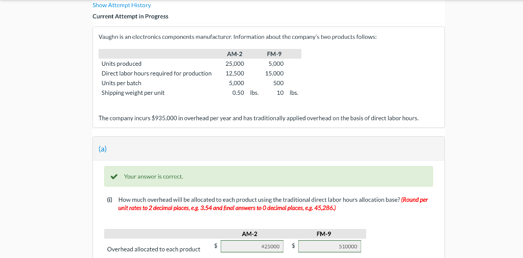Select the 'Your answer is correct.' message
Image resolution: width=523 pixels, height=258 pixels.
click(153, 176)
